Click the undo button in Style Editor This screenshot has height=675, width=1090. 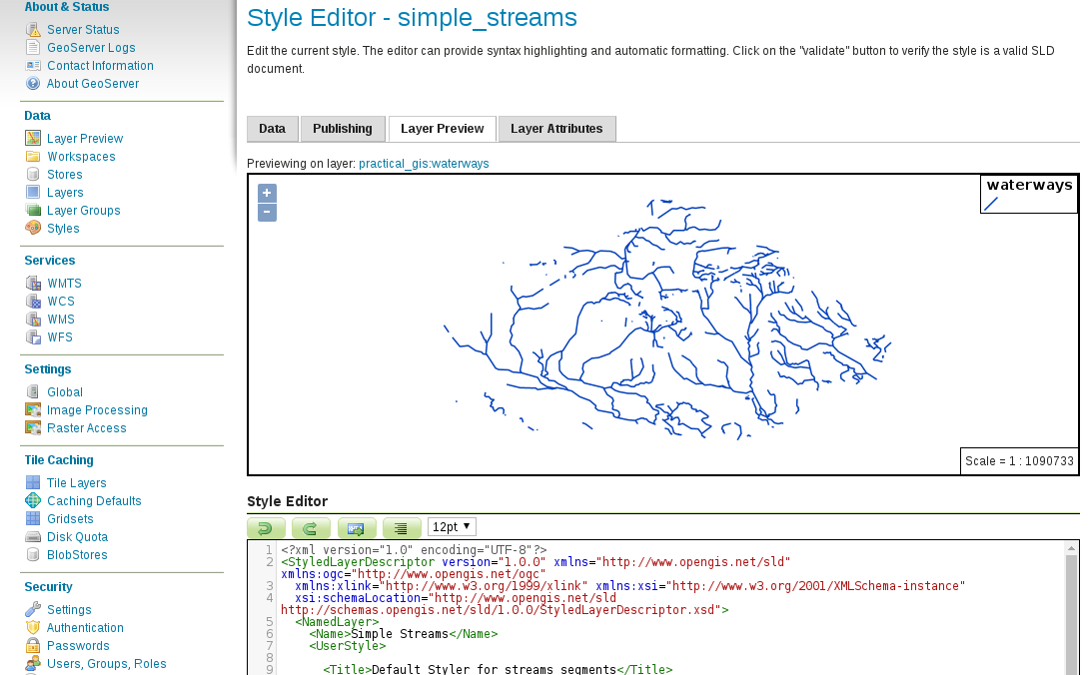coord(266,528)
